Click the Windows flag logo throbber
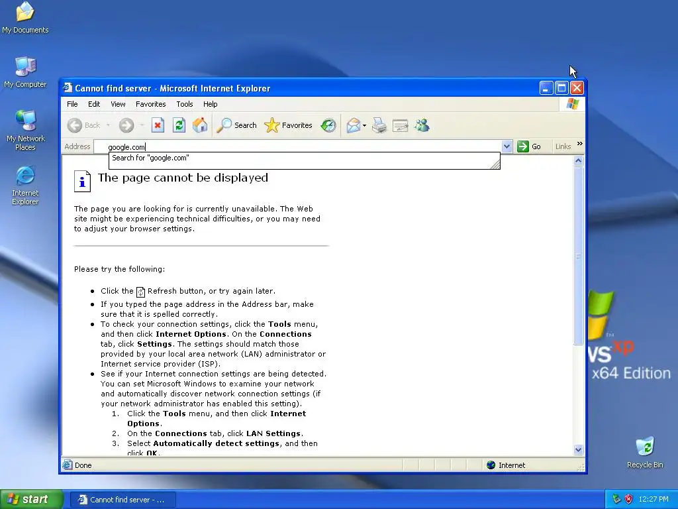The height and width of the screenshot is (509, 678). pyautogui.click(x=572, y=104)
